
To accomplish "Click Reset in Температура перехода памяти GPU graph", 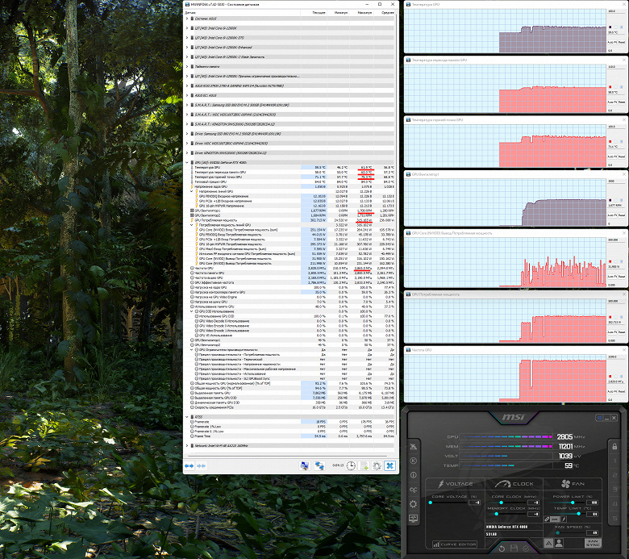I will click(x=622, y=102).
